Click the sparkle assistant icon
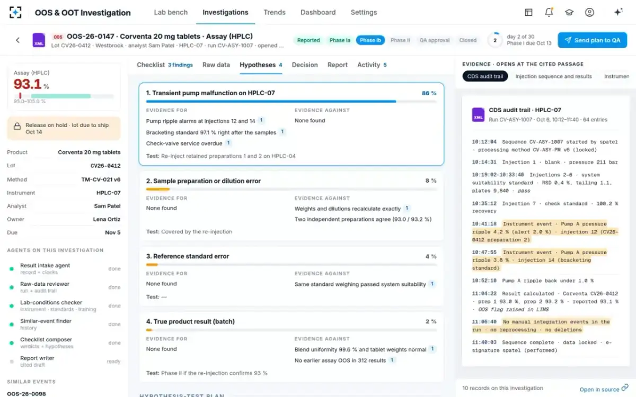The height and width of the screenshot is (397, 636). click(618, 12)
